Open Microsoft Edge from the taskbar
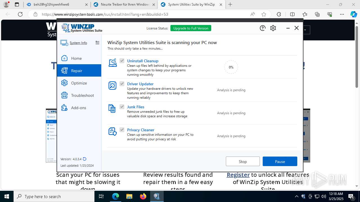The image size is (360, 202). click(116, 196)
